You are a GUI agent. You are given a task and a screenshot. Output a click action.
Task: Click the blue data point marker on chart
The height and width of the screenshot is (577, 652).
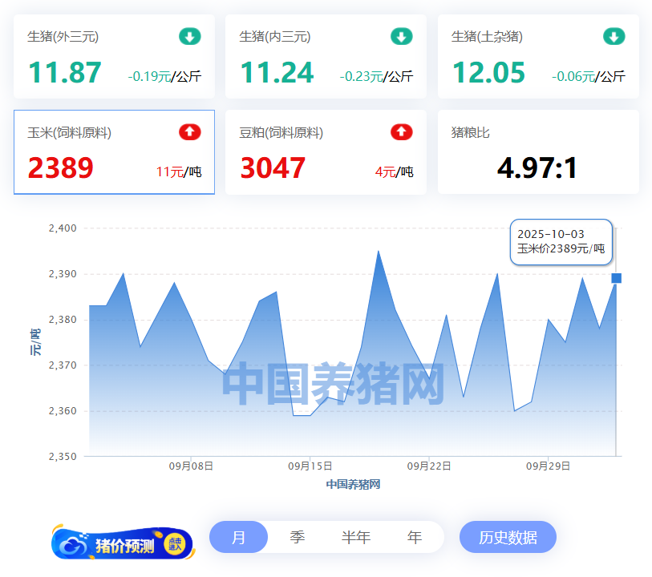click(x=616, y=278)
